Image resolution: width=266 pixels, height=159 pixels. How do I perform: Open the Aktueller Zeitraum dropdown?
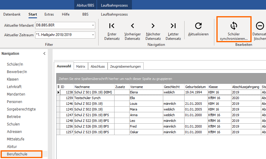pyautogui.click(x=93, y=35)
